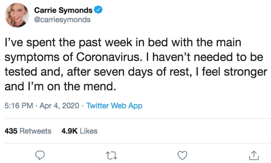271x163 pixels.
Task: Click the blue verified badge
Action: (x=98, y=11)
